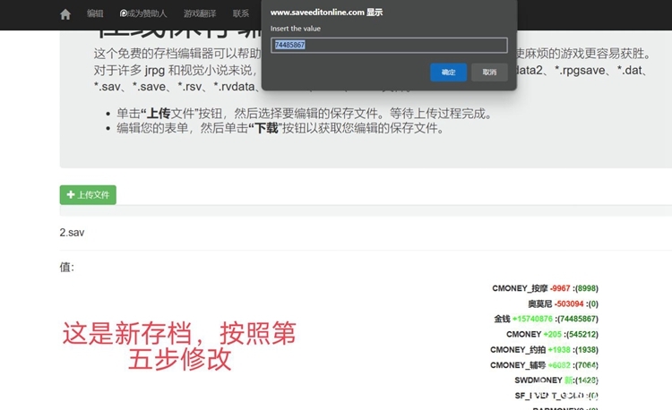
Task: Click the 2.sav file name
Action: [72, 232]
